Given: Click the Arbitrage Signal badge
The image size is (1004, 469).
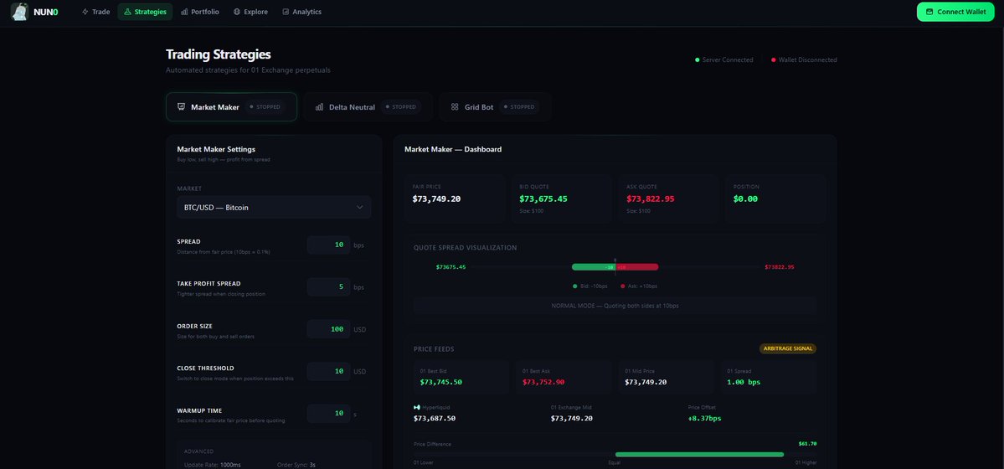Looking at the screenshot, I should point(788,348).
